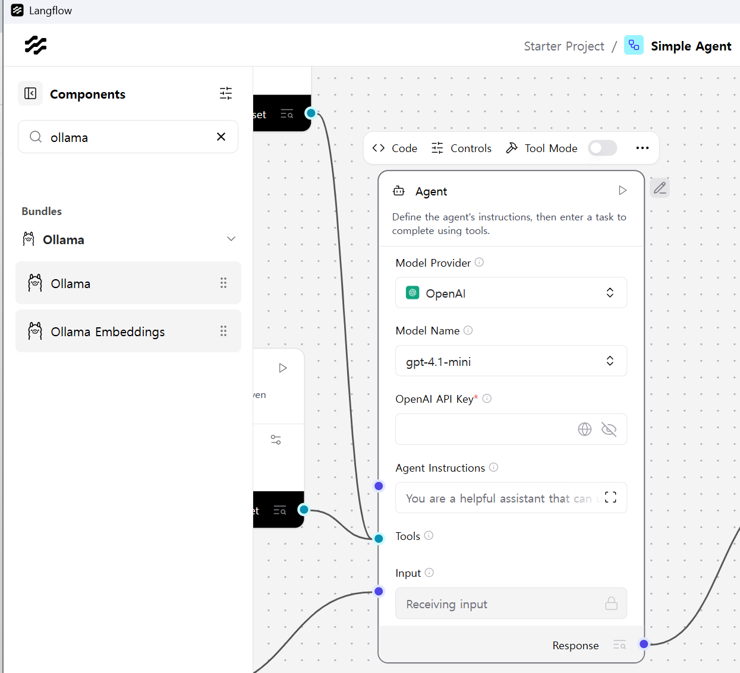Inspect Response output icon

pos(619,645)
